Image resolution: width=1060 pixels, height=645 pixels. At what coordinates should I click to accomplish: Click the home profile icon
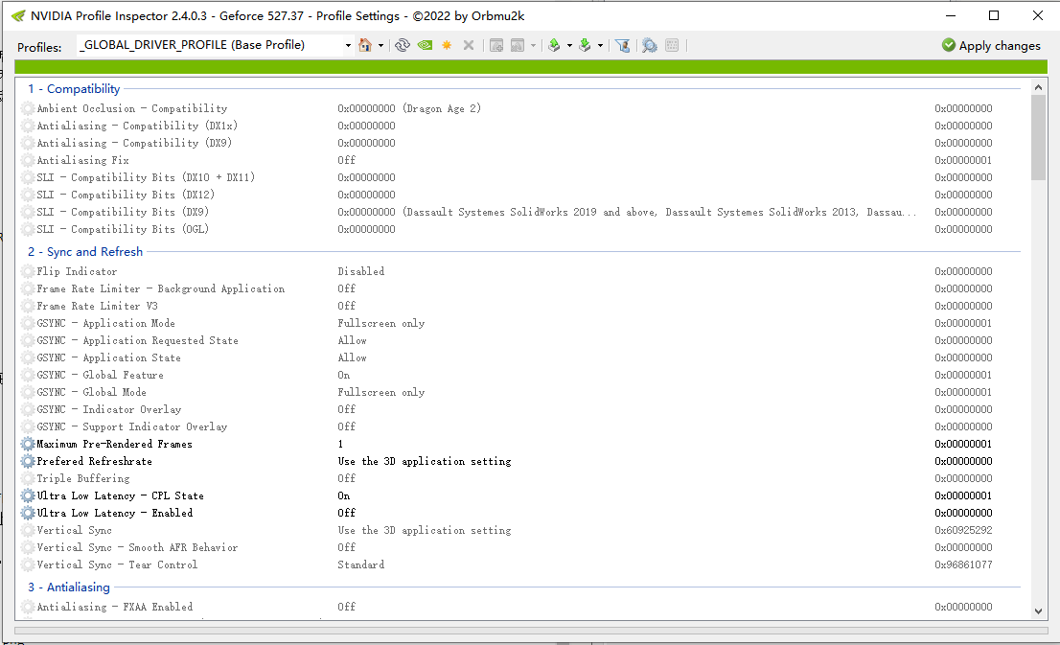365,45
